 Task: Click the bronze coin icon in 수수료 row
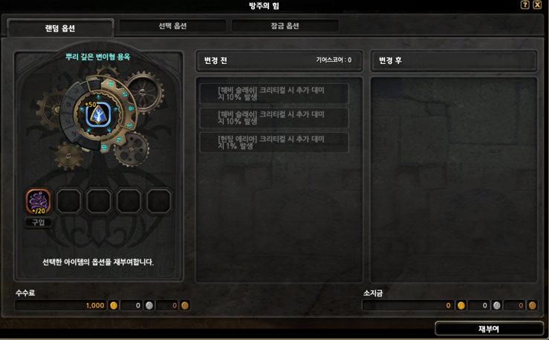[x=185, y=305]
